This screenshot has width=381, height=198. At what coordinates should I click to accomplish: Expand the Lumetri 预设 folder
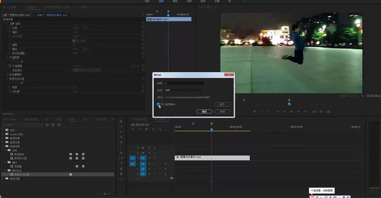(3, 134)
